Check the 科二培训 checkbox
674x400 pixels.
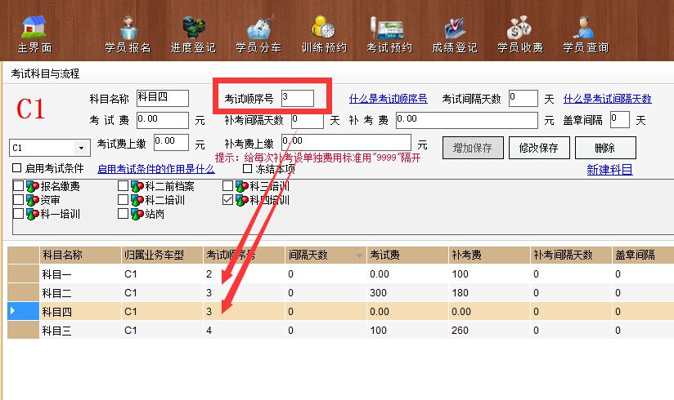123,199
